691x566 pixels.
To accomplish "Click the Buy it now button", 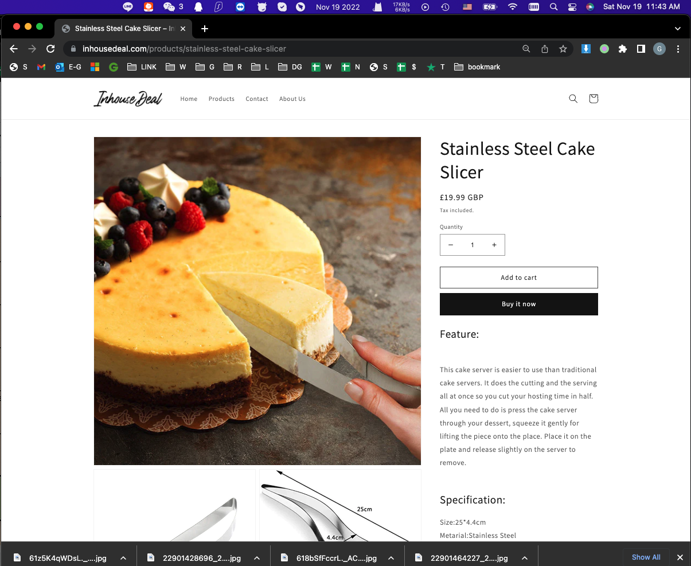I will point(519,304).
